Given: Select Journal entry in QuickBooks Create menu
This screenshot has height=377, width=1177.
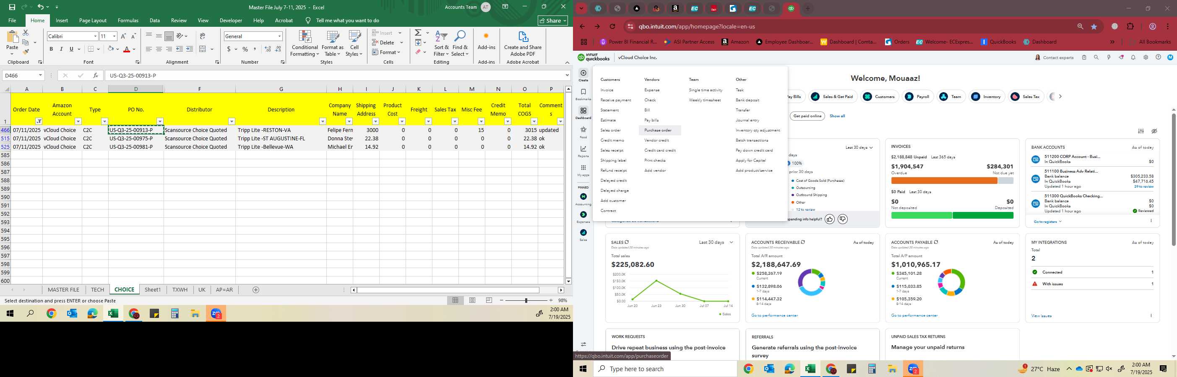Looking at the screenshot, I should (747, 121).
